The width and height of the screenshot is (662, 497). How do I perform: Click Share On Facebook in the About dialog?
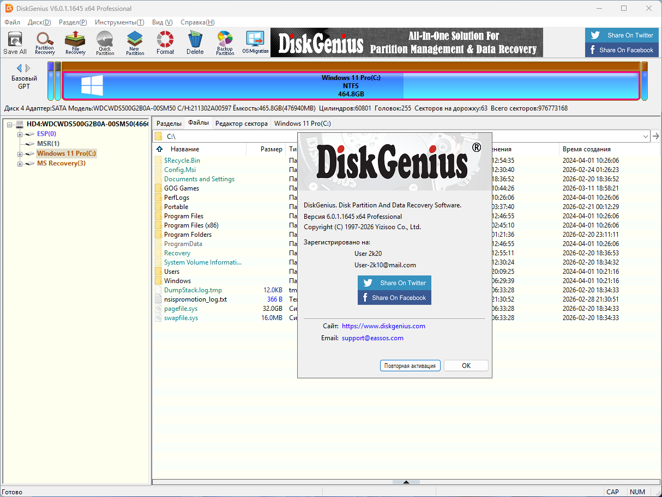click(394, 298)
